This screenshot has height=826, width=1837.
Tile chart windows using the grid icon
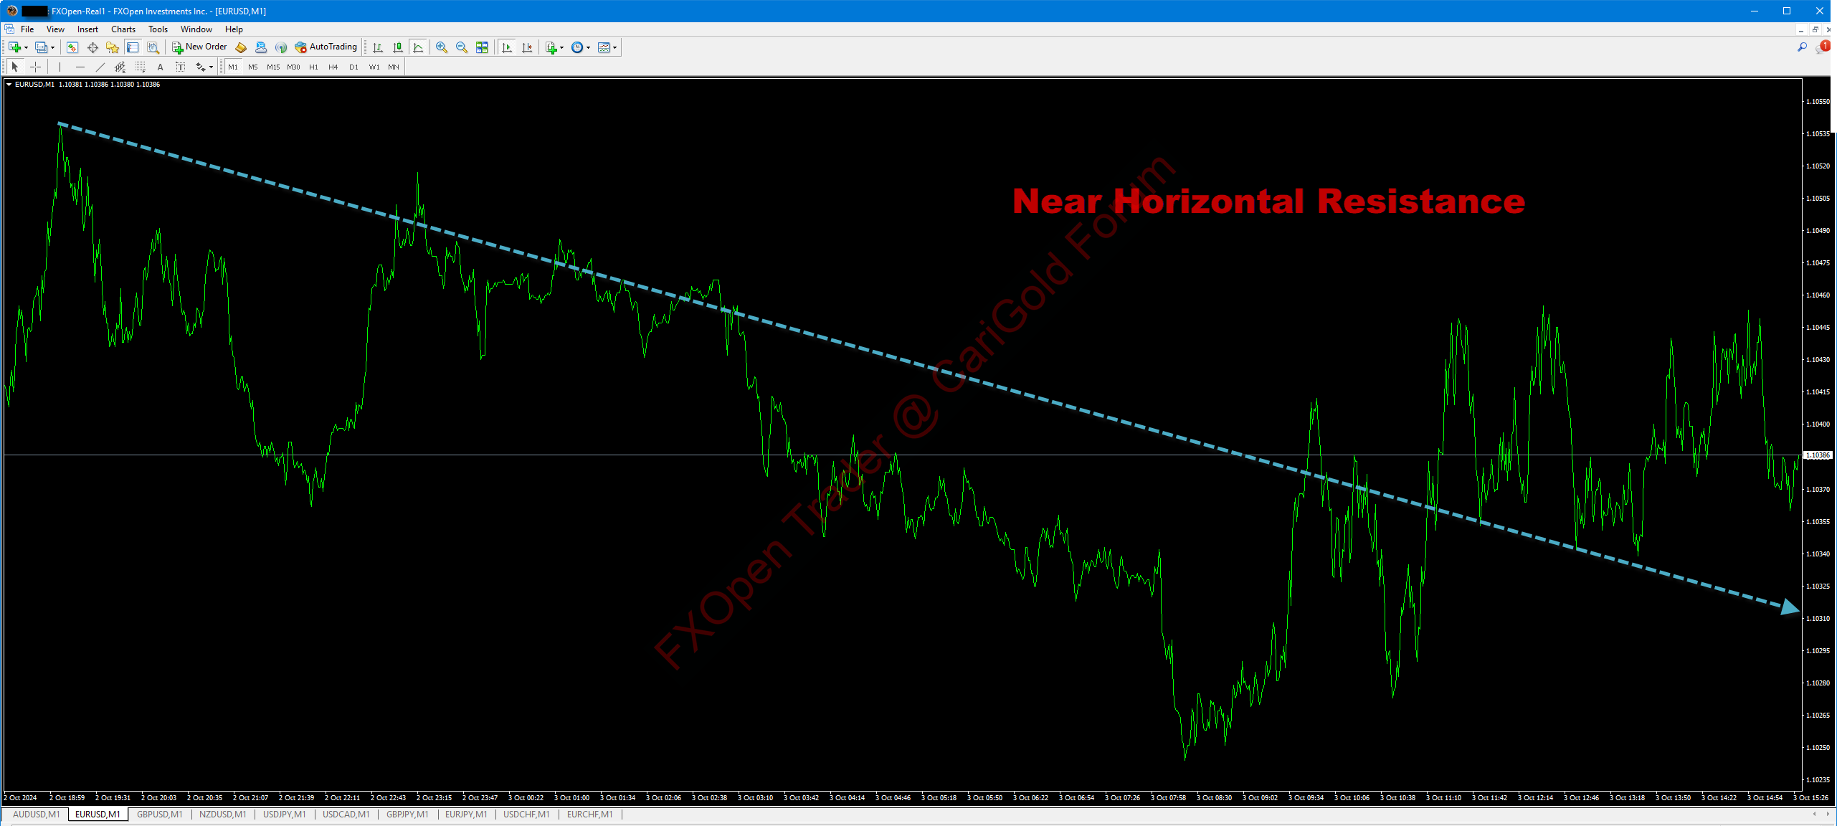(482, 47)
